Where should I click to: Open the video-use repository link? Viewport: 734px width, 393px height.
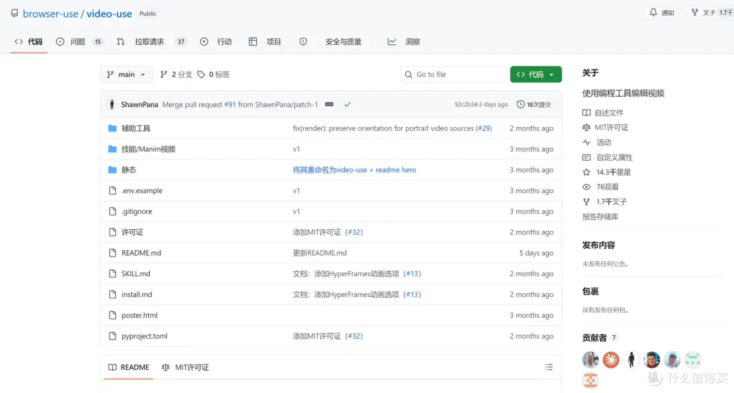click(109, 14)
